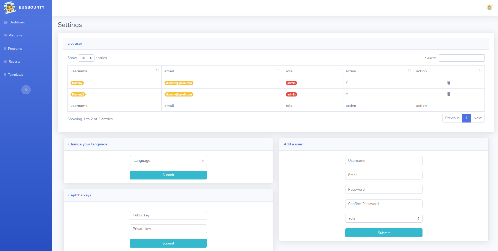Focus the Search field above the table
The width and height of the screenshot is (498, 251).
pos(462,58)
